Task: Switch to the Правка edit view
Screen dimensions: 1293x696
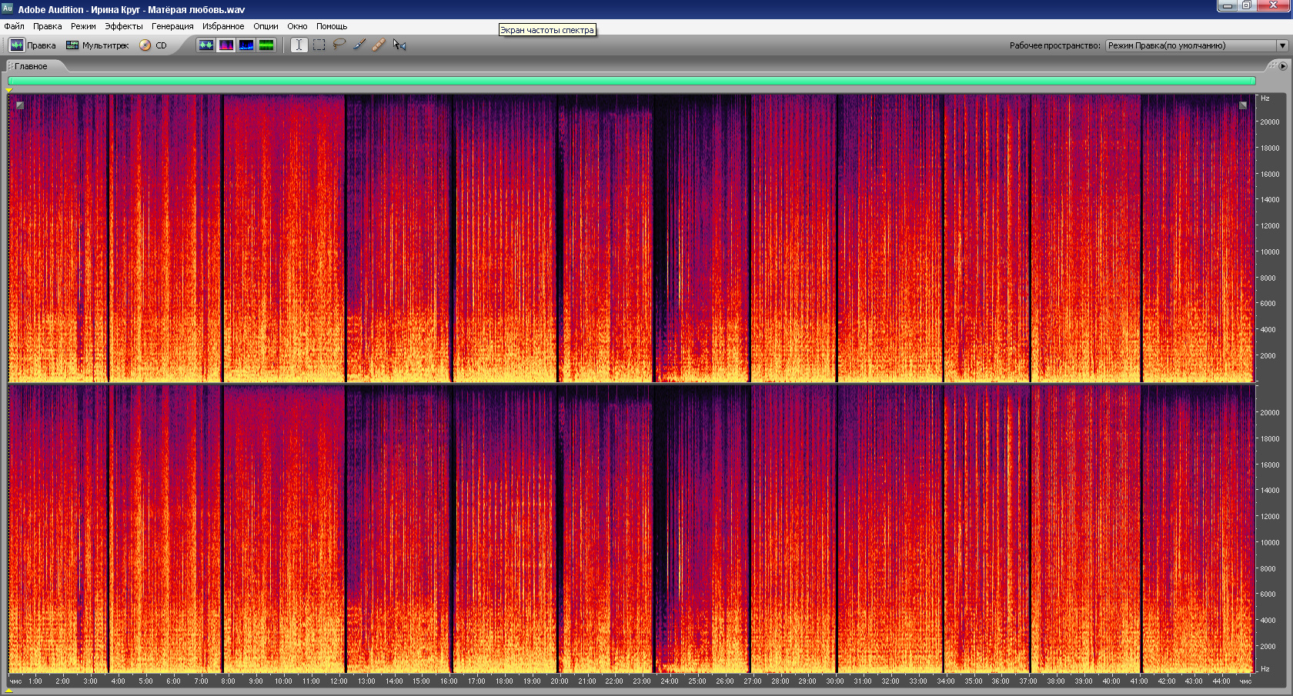Action: click(32, 45)
